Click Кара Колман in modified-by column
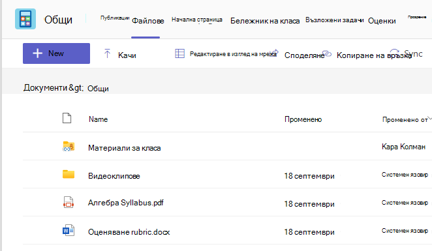 [404, 147]
